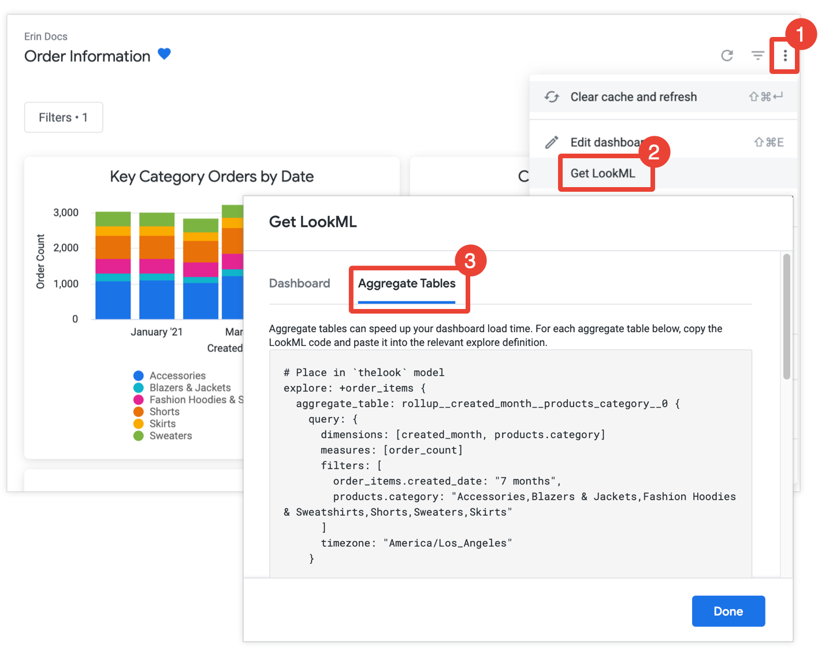Toggle the Shorts legend series

coord(164,412)
